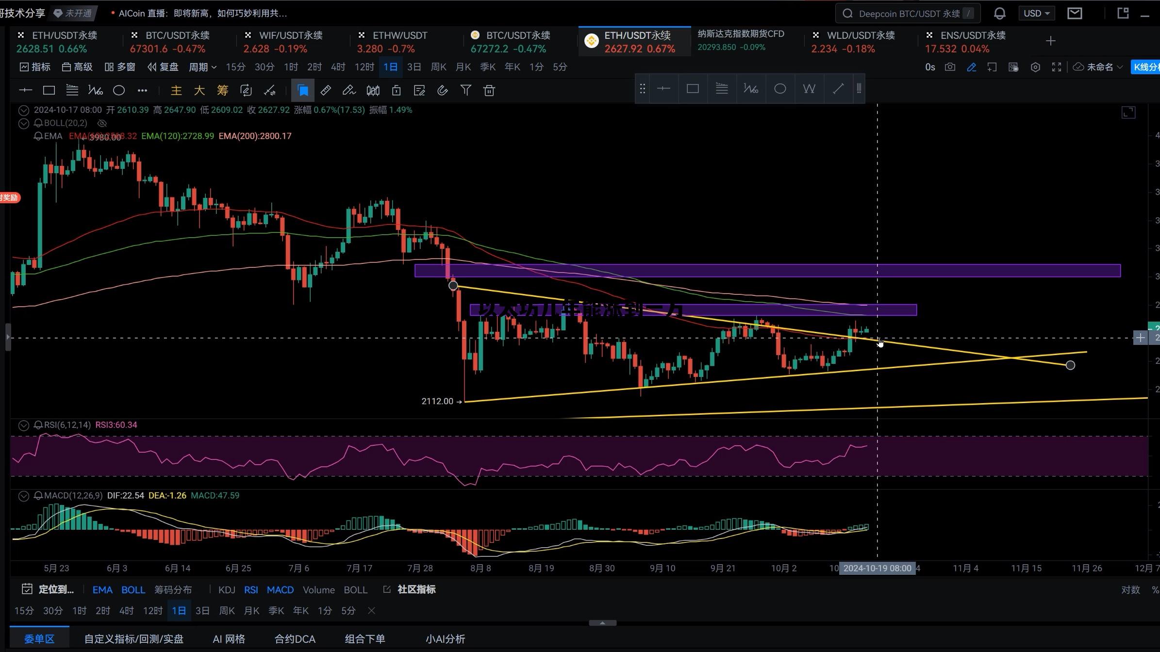
Task: Collapse the MACD indicator panel chevron
Action: [x=23, y=496]
